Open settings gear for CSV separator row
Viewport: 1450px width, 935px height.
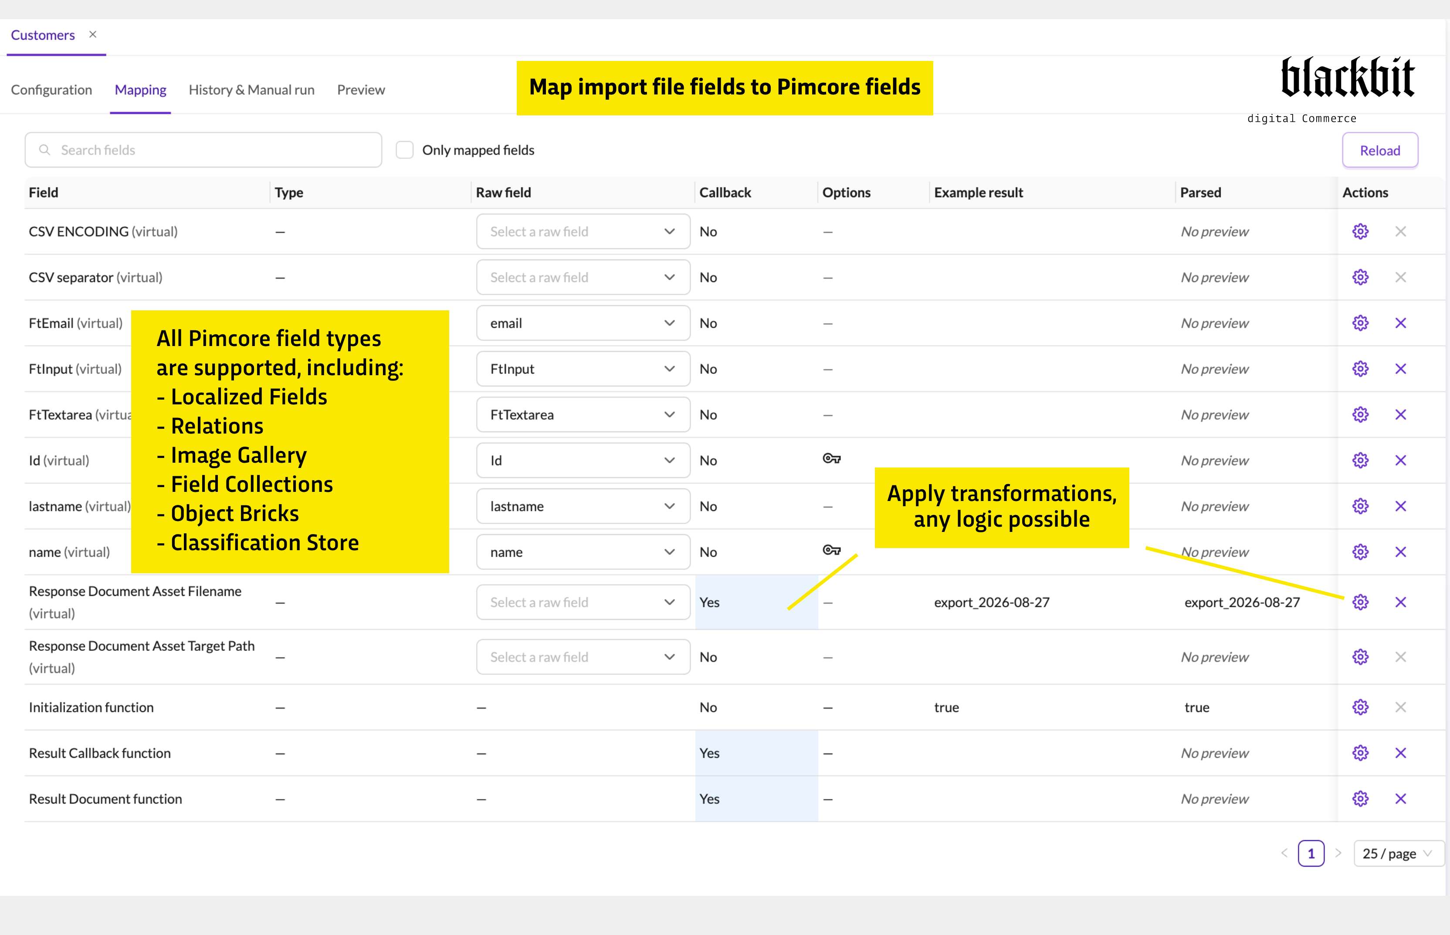(1360, 277)
